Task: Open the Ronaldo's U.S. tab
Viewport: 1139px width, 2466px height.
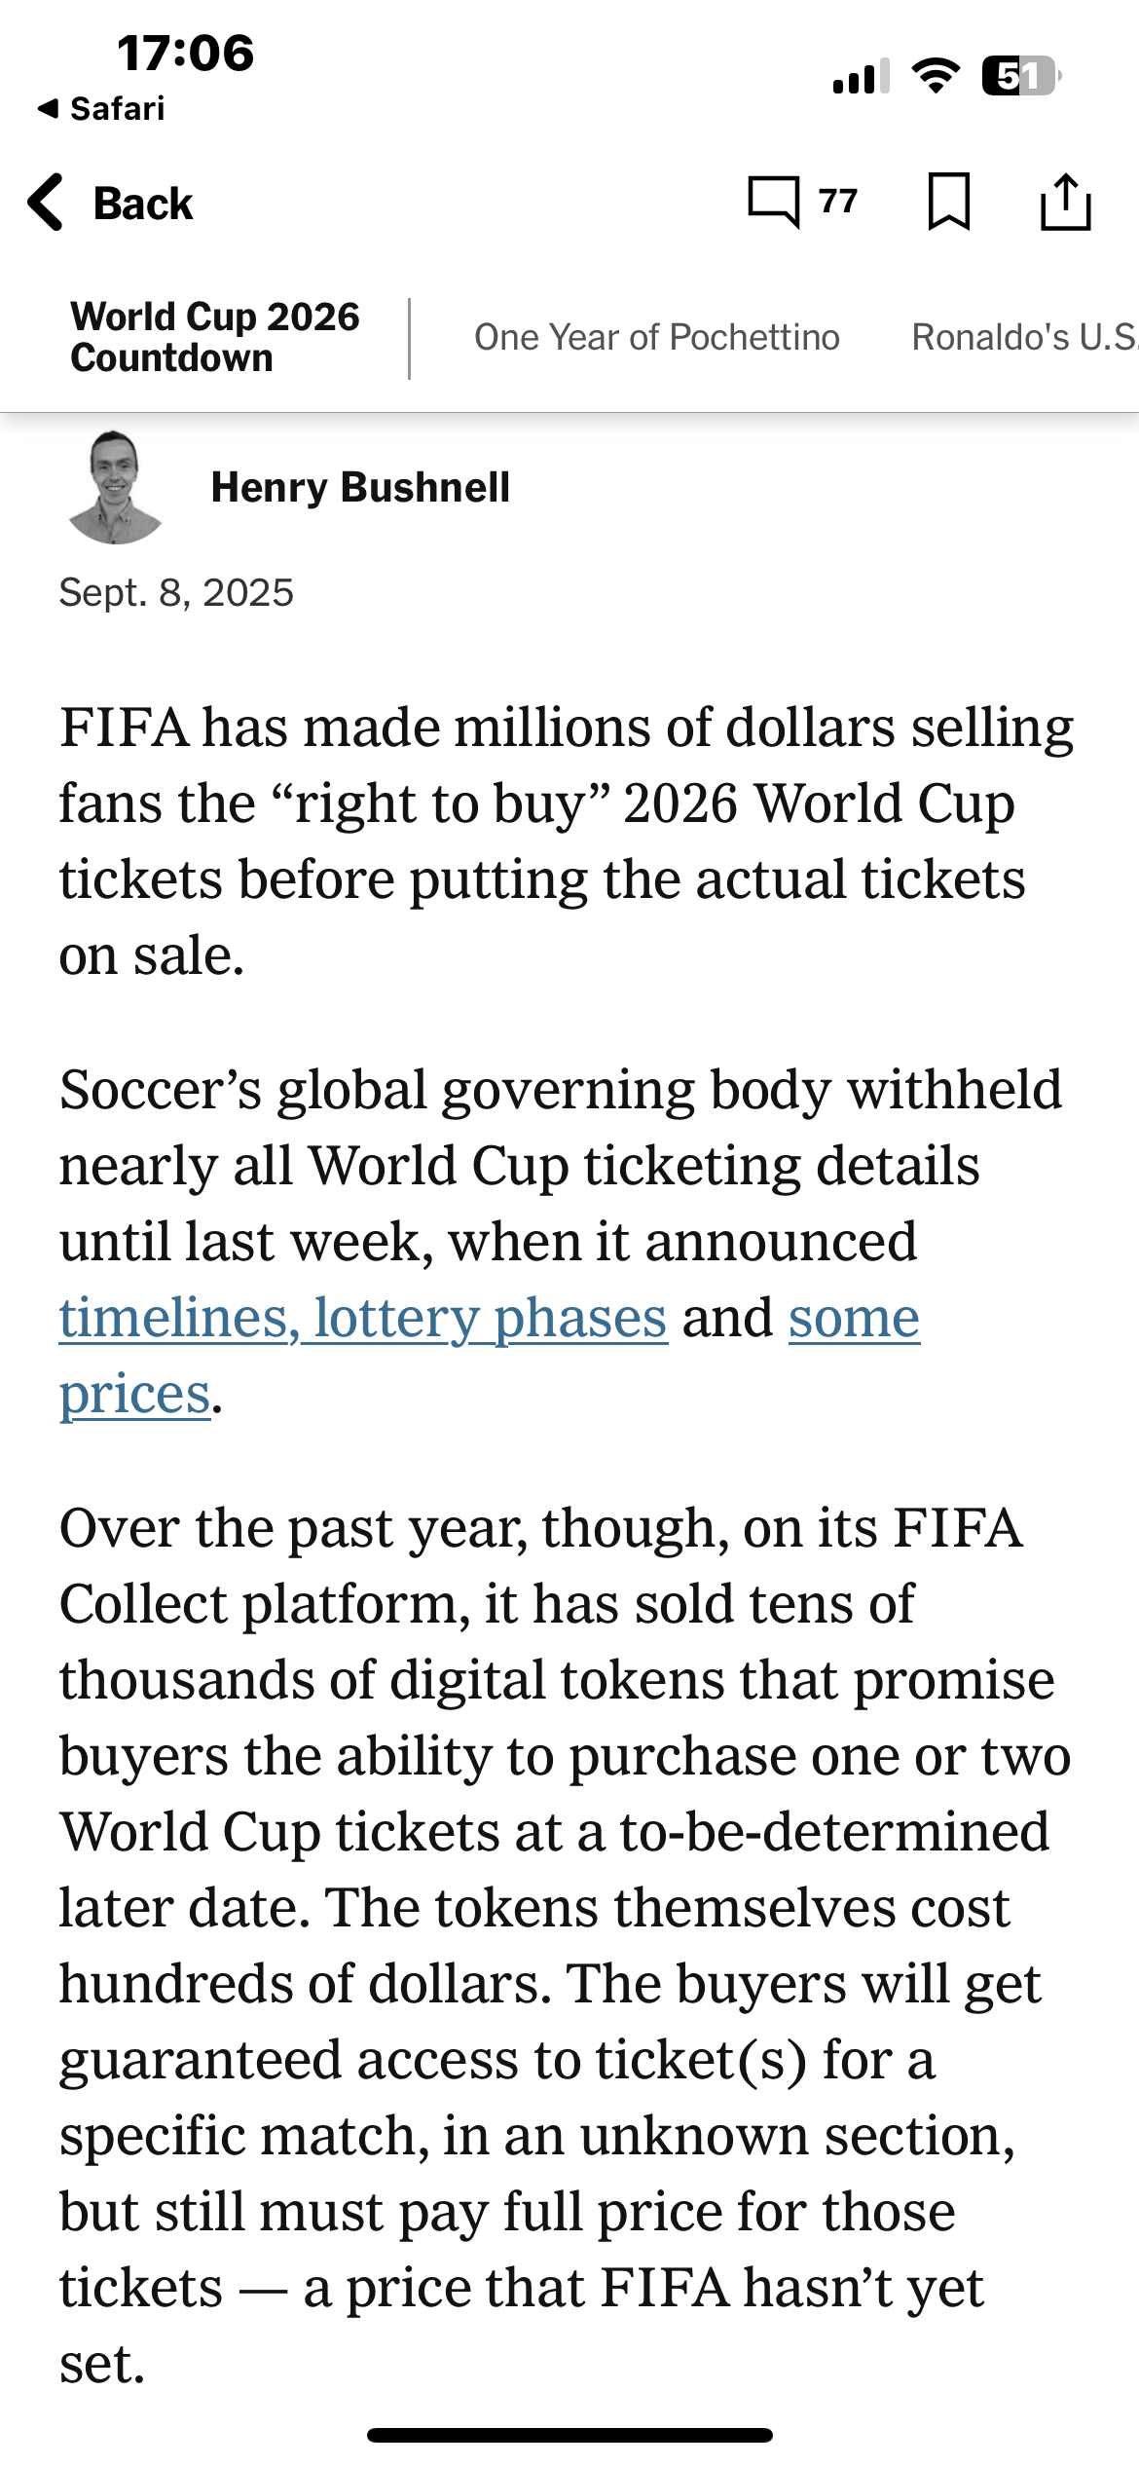Action: pos(1022,337)
